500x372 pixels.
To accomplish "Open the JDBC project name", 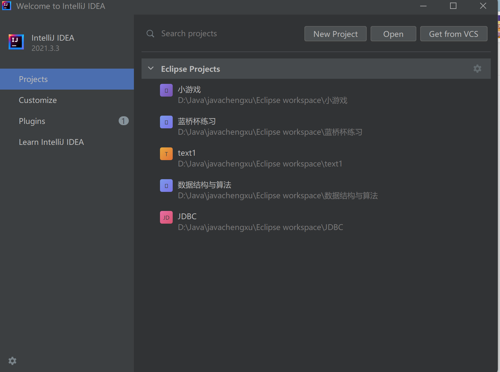I will (187, 216).
